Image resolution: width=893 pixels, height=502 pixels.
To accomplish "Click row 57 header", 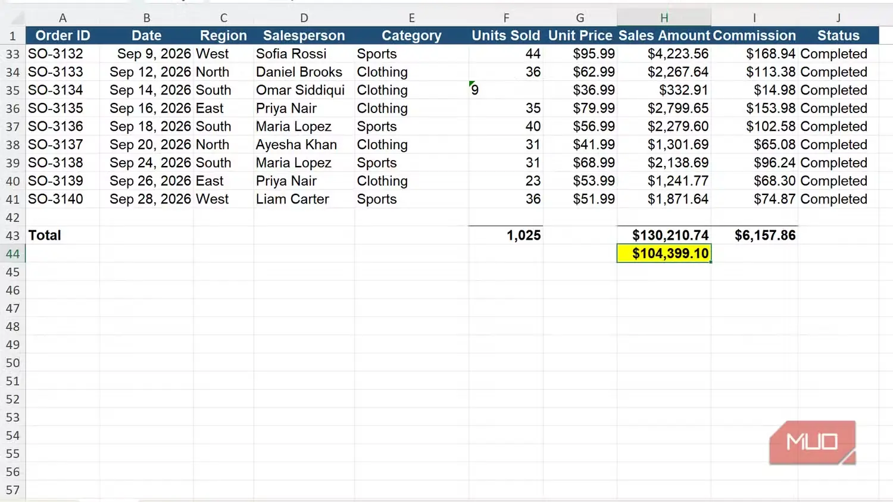I will click(x=13, y=490).
